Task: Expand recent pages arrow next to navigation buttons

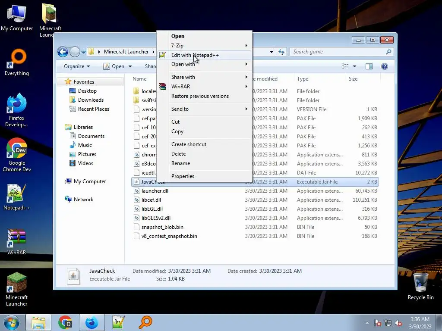Action: click(83, 52)
